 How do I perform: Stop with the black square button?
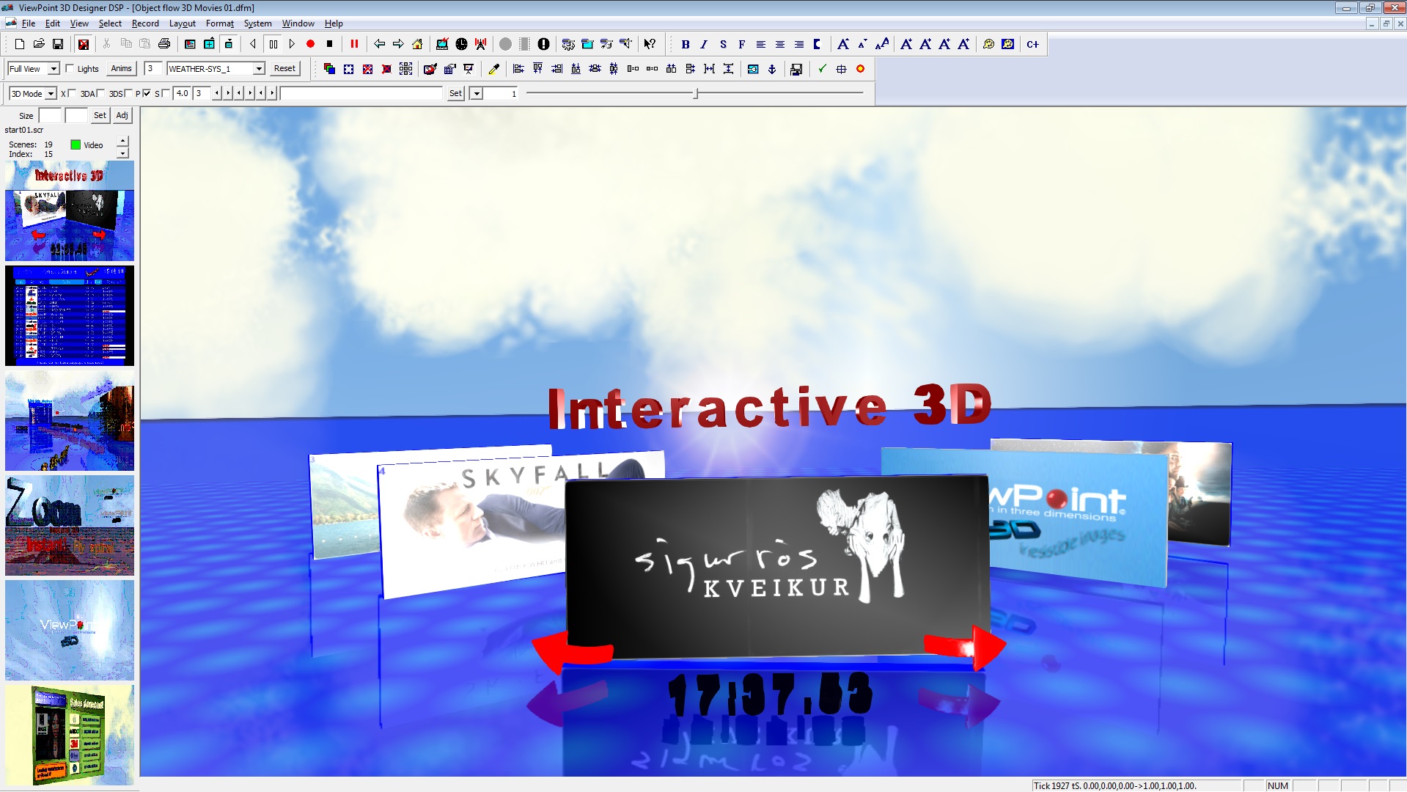click(330, 44)
